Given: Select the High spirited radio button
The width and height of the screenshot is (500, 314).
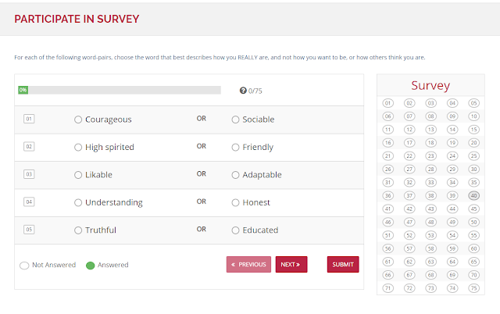Looking at the screenshot, I should click(78, 147).
